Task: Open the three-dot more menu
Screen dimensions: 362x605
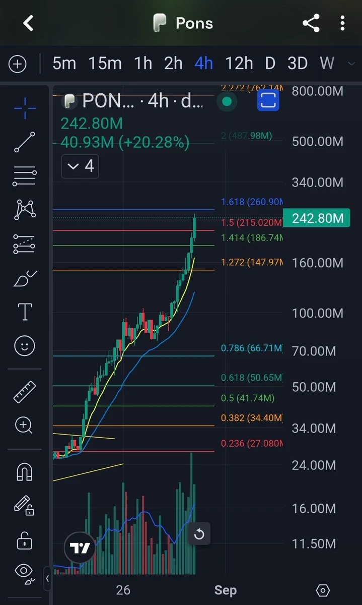Action: [x=342, y=23]
